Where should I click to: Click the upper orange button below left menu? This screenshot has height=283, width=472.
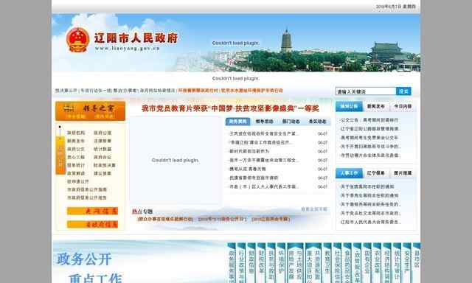coord(92,211)
